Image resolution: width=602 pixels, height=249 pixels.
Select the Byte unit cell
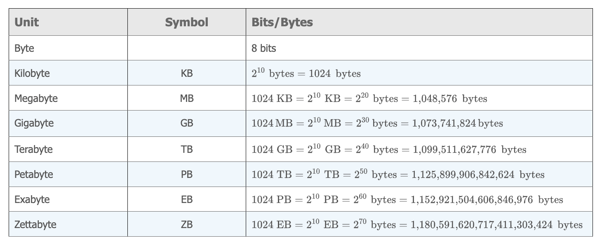click(24, 48)
